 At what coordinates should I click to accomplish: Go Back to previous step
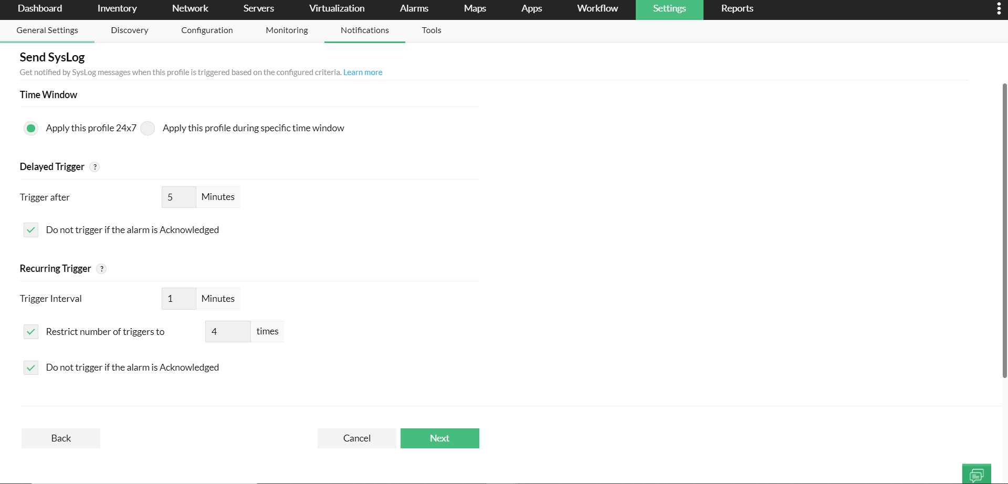(61, 438)
